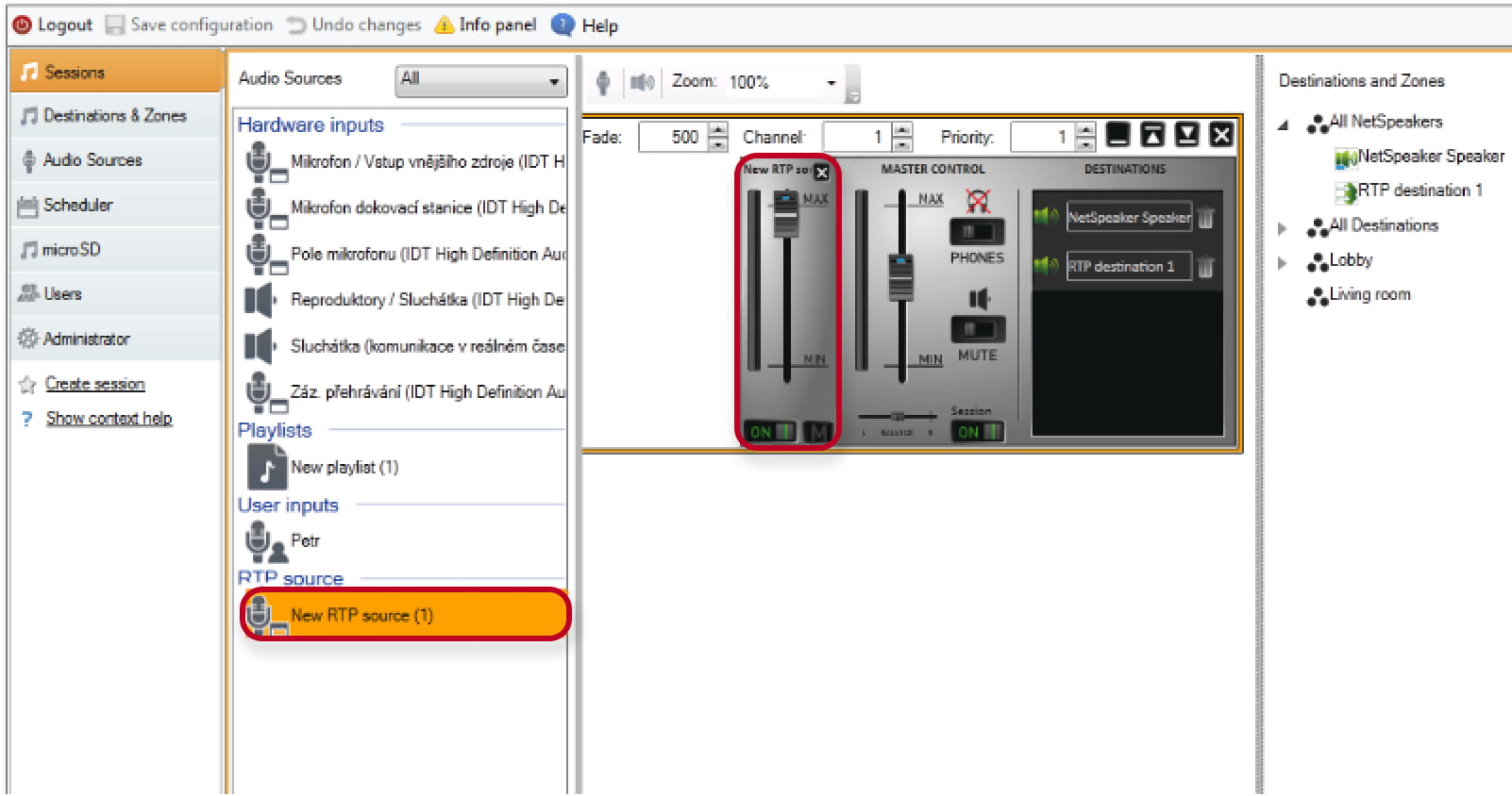Click the microphone icon in session toolbar
1512x796 pixels.
tap(603, 83)
